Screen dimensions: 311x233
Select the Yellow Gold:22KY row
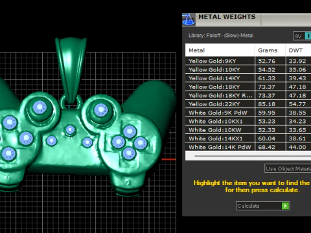(248, 104)
